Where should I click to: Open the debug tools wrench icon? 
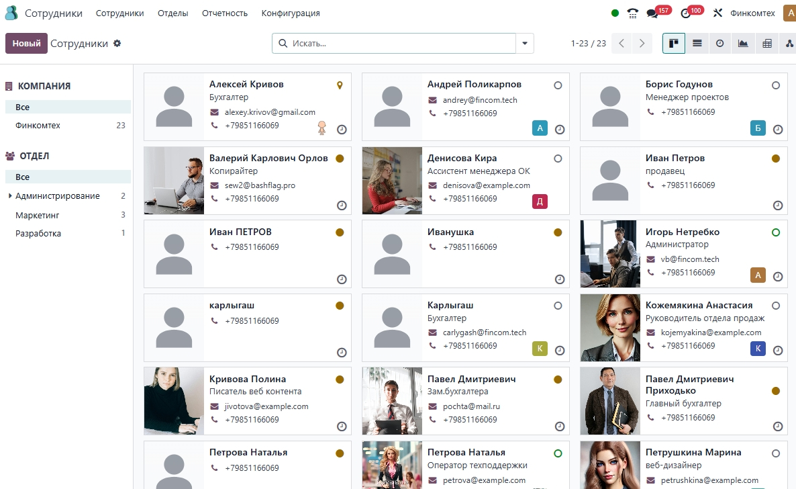tap(717, 13)
